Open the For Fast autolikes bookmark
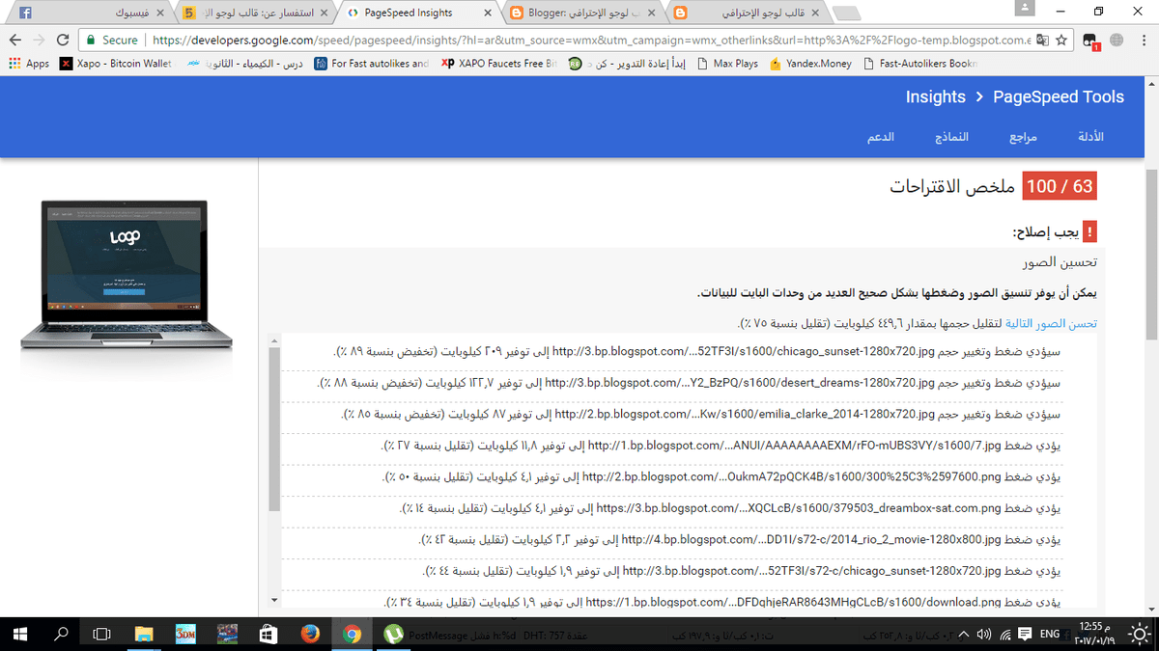The image size is (1159, 651). tap(371, 64)
